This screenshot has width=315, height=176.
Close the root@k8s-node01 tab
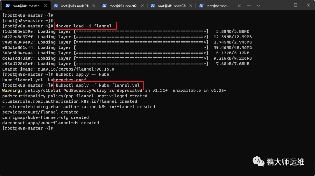pyautogui.click(x=94, y=6)
